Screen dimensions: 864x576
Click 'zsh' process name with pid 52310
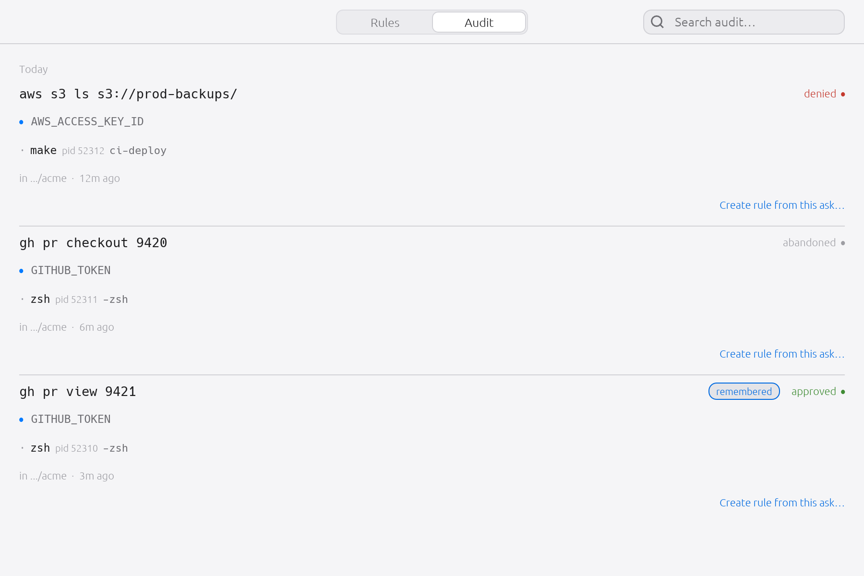pyautogui.click(x=40, y=448)
